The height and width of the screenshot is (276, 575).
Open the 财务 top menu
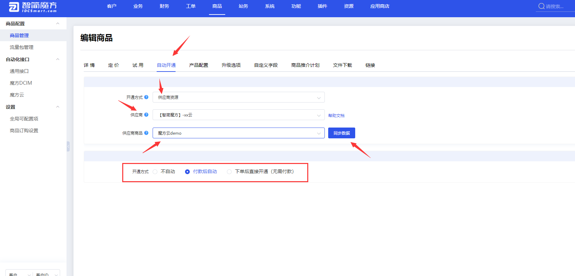click(x=164, y=6)
